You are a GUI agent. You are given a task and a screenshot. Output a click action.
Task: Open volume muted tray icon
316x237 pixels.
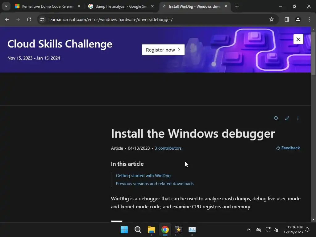[276, 230]
